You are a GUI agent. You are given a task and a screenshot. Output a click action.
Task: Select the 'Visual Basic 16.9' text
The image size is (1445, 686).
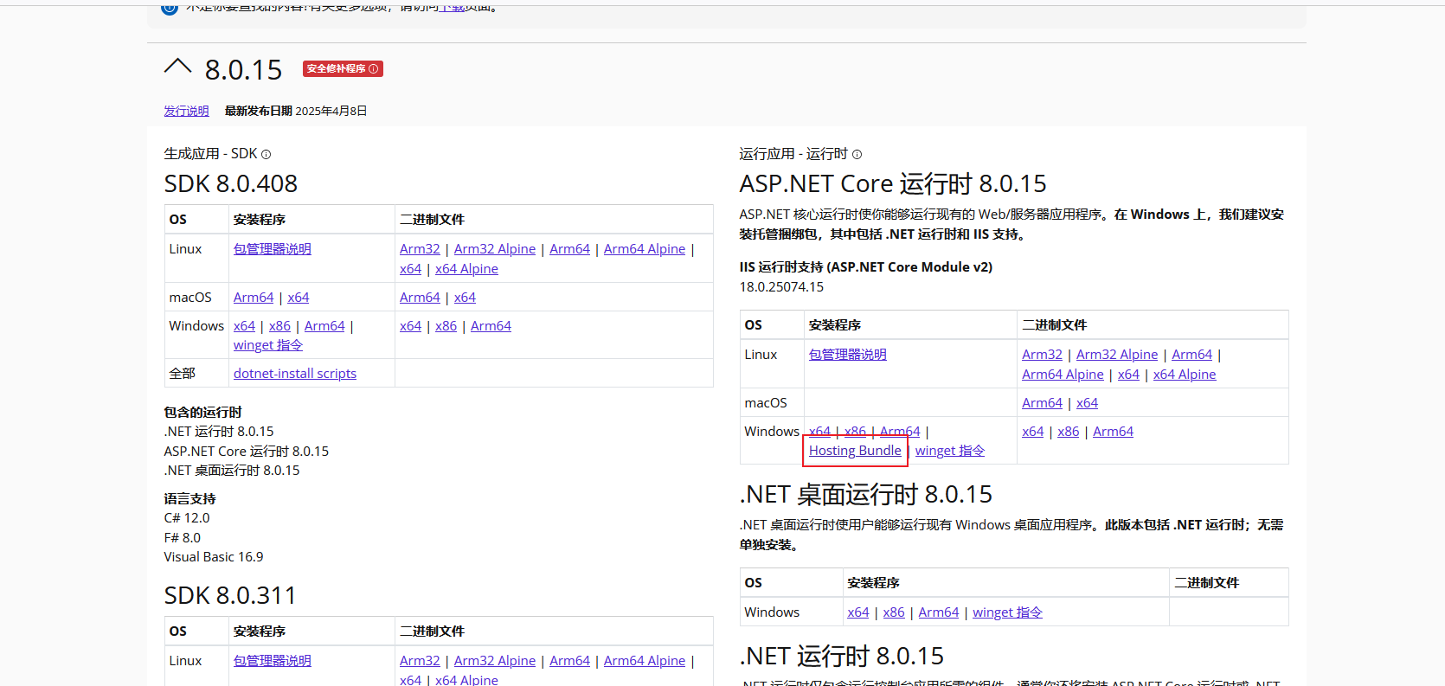[214, 557]
